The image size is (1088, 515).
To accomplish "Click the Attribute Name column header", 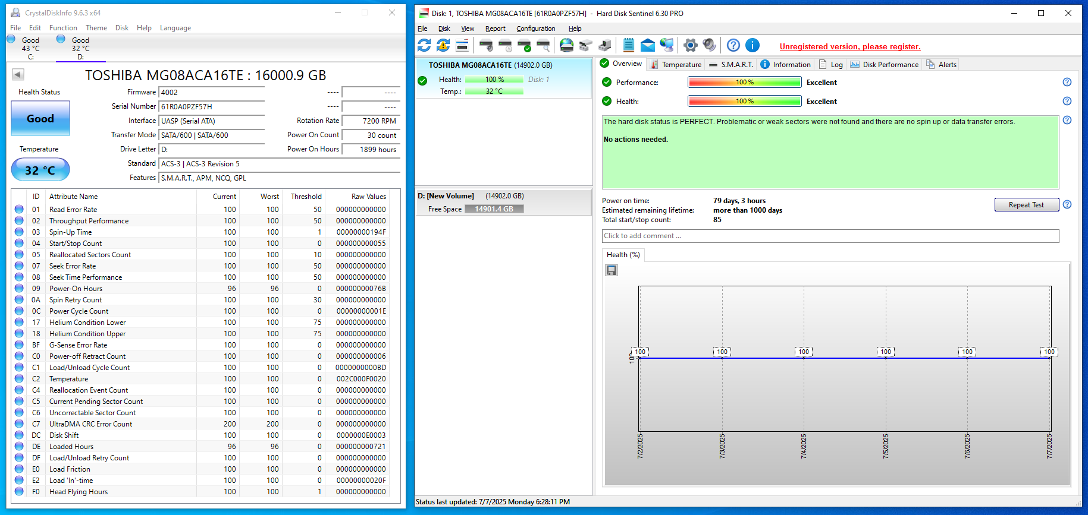I will [x=122, y=197].
